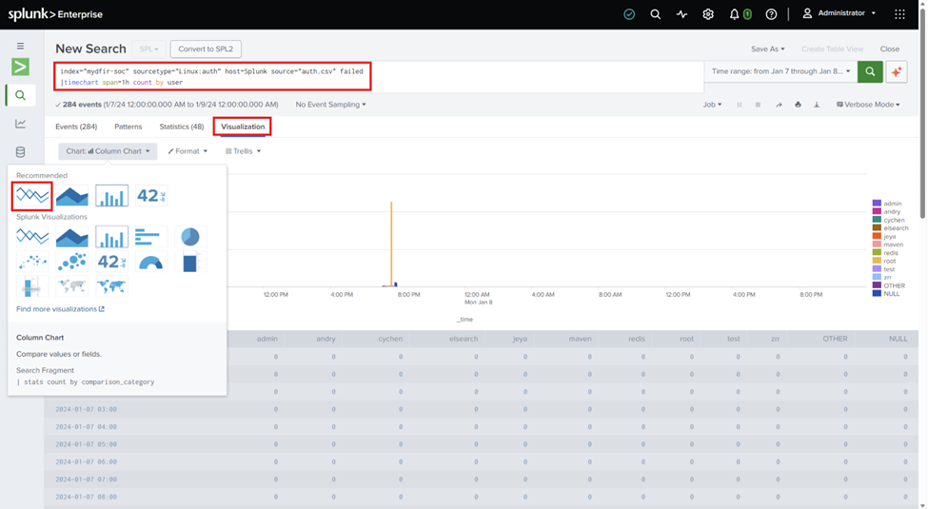The height and width of the screenshot is (509, 928).
Task: Click the Splunk Enterprise logo
Action: click(55, 14)
